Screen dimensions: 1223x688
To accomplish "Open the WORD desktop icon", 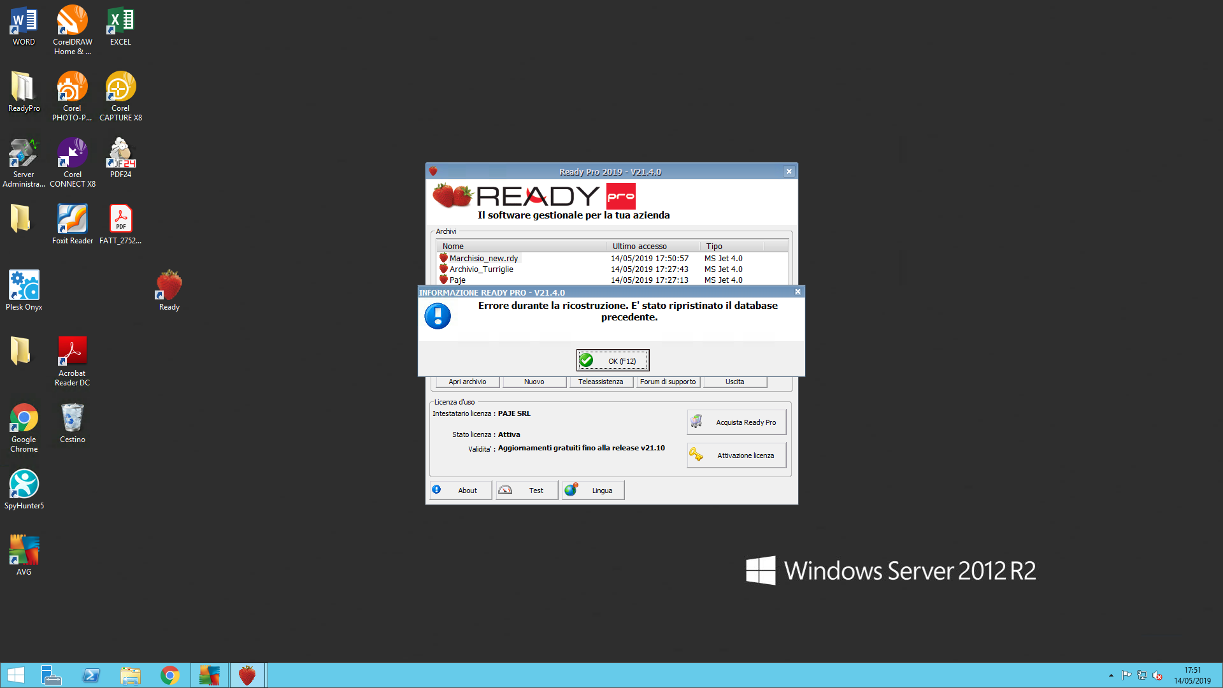I will point(24,27).
